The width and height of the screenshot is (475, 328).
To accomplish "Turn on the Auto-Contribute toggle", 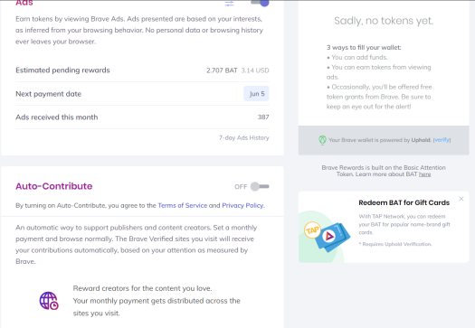I will pos(260,186).
